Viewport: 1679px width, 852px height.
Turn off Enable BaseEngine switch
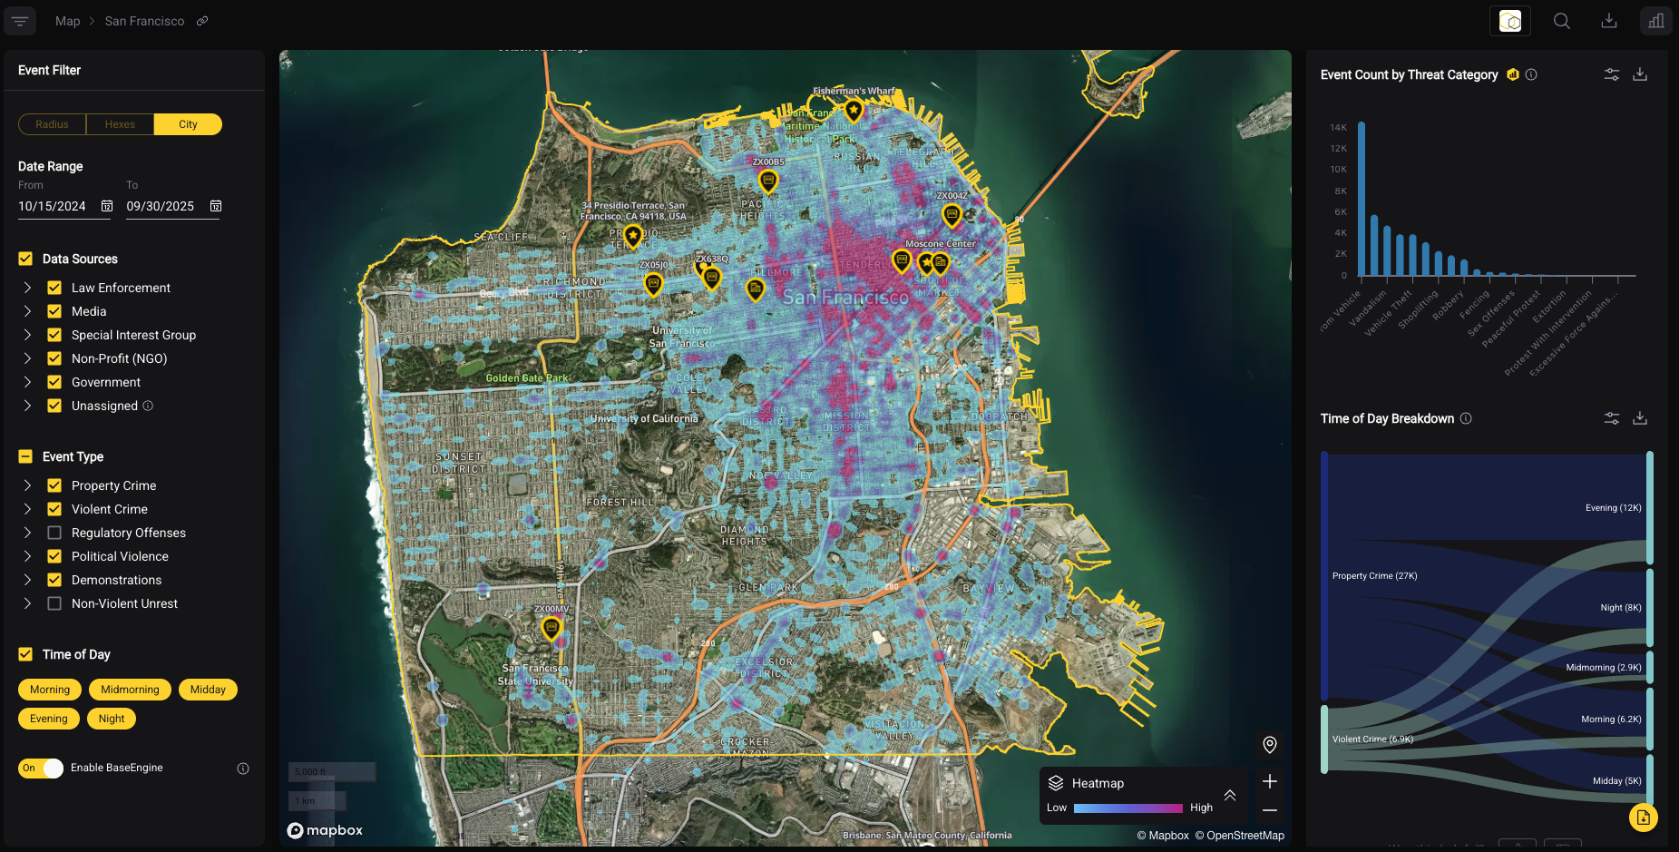pos(41,769)
